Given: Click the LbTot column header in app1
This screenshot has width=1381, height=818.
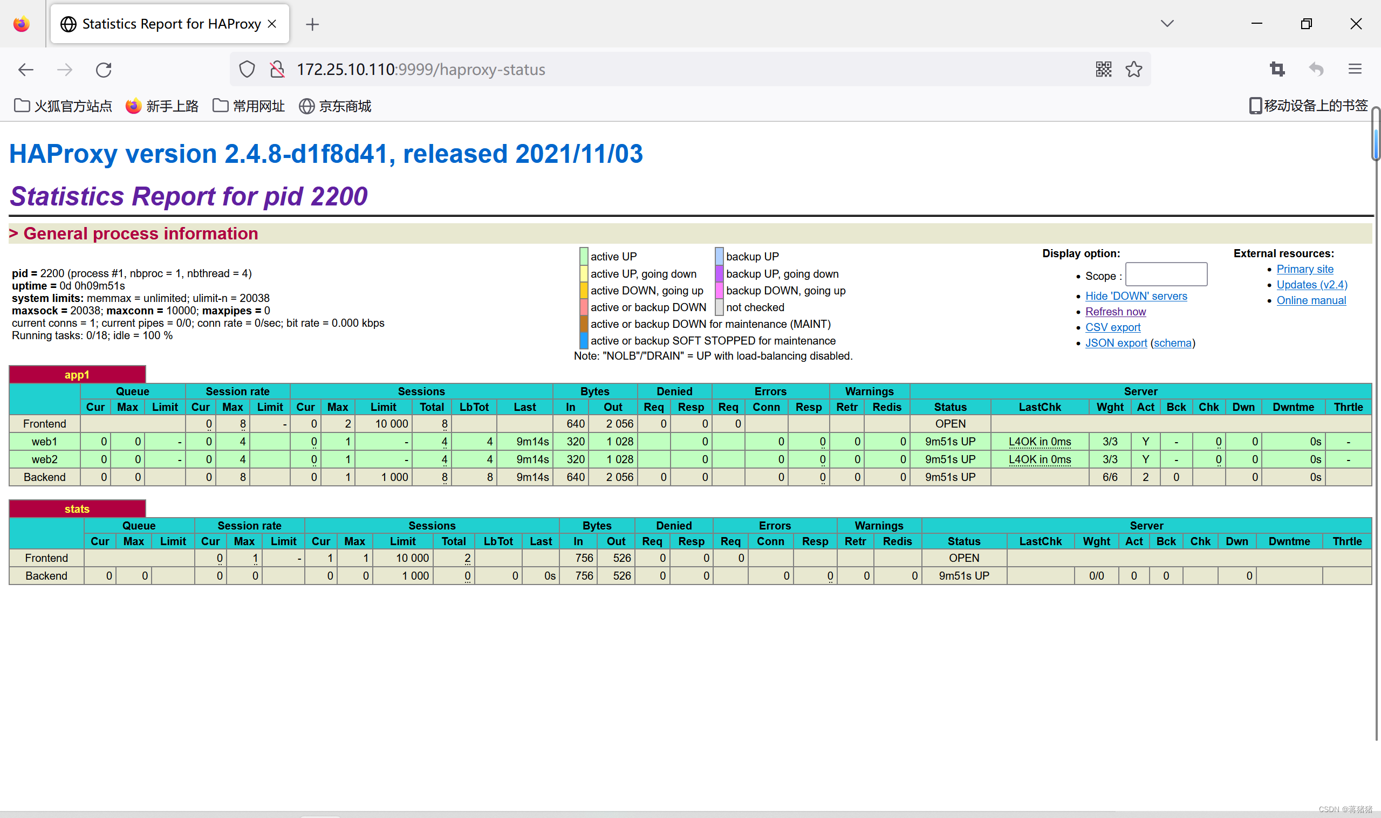Looking at the screenshot, I should pos(474,407).
